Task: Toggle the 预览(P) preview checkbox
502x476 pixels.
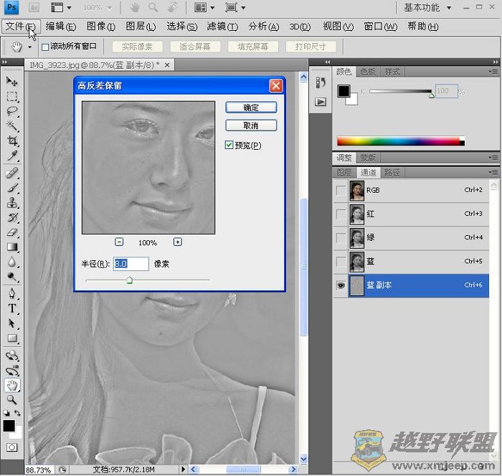Action: pos(229,146)
